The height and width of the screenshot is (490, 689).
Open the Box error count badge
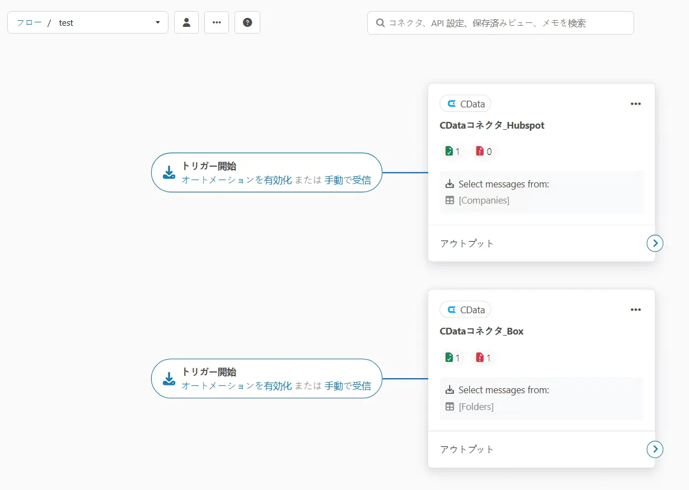point(484,357)
